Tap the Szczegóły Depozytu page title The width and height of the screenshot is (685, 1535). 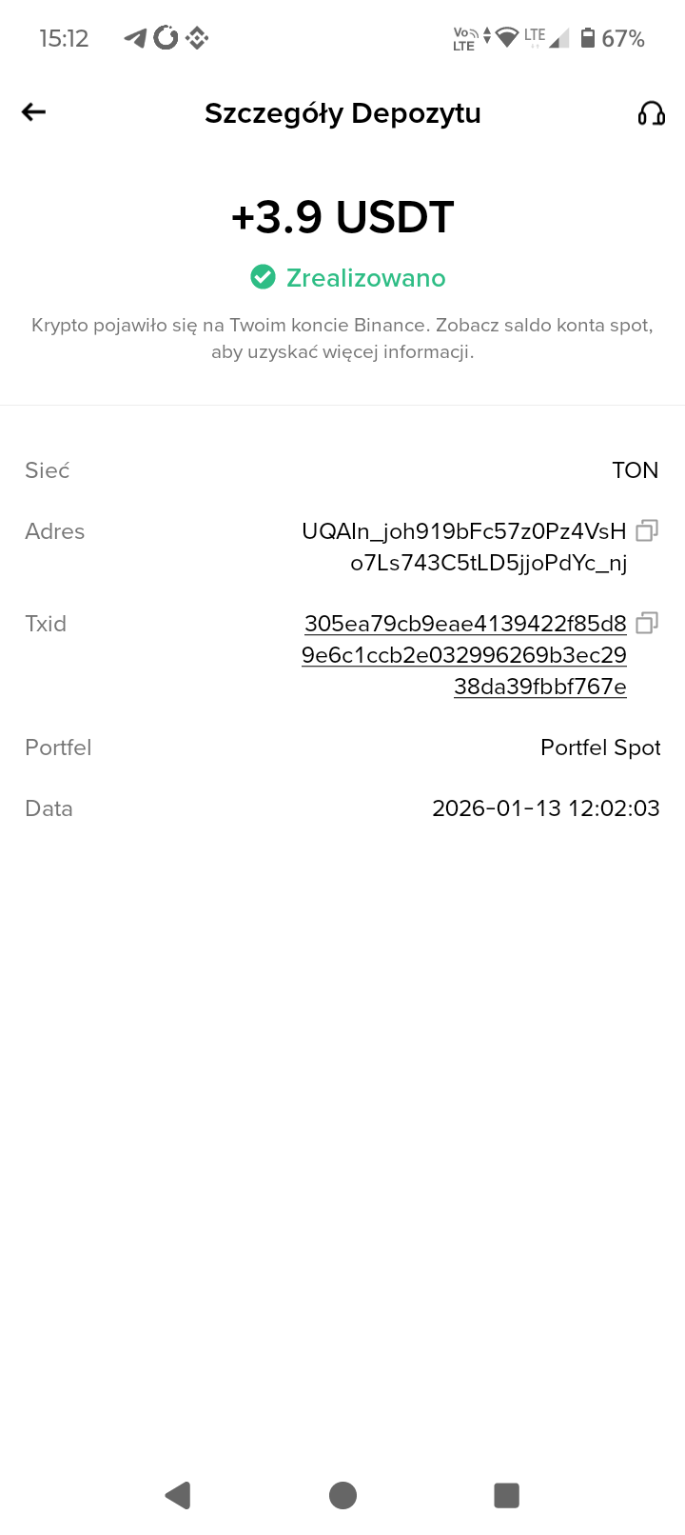click(x=342, y=113)
